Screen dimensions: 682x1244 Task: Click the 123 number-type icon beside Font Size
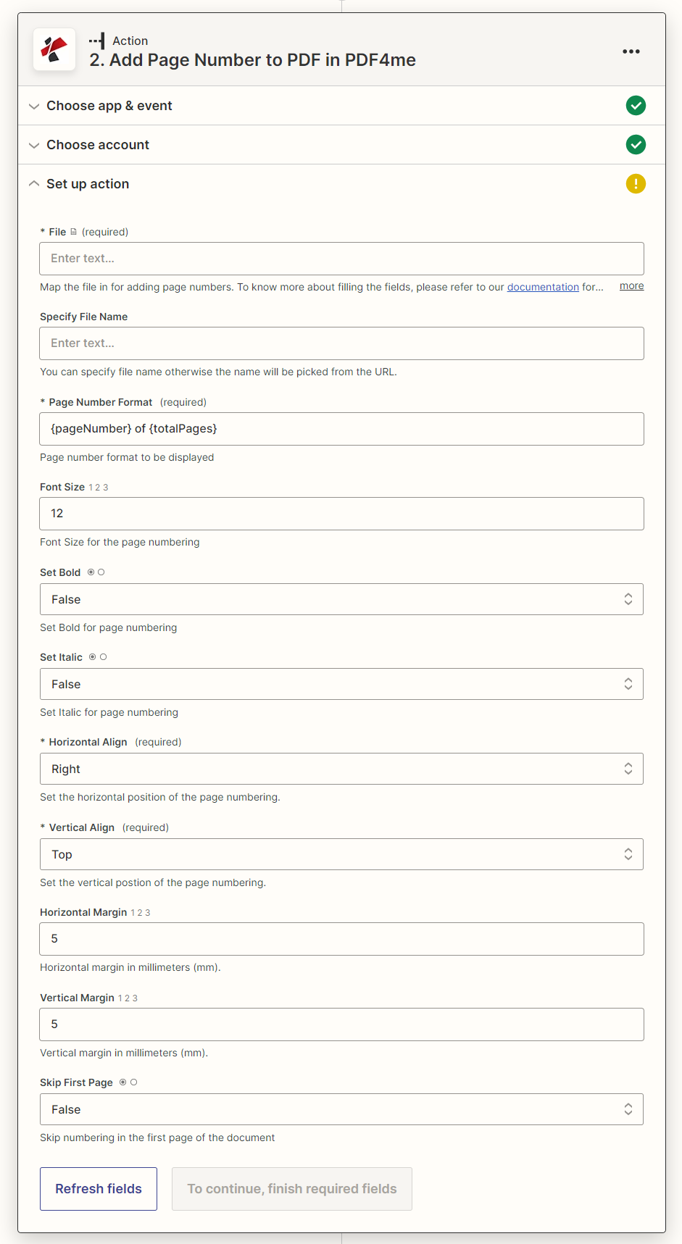click(98, 487)
